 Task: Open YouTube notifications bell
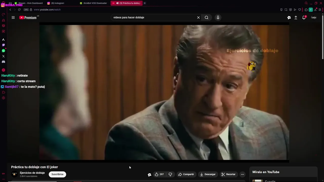[304, 17]
